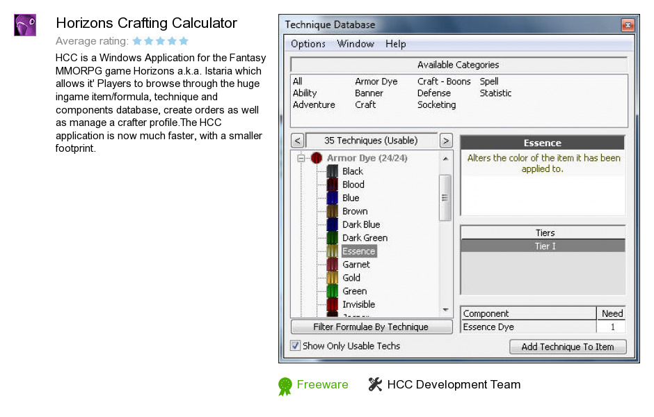Click Add Technique To Item button
The image size is (654, 417).
point(568,347)
